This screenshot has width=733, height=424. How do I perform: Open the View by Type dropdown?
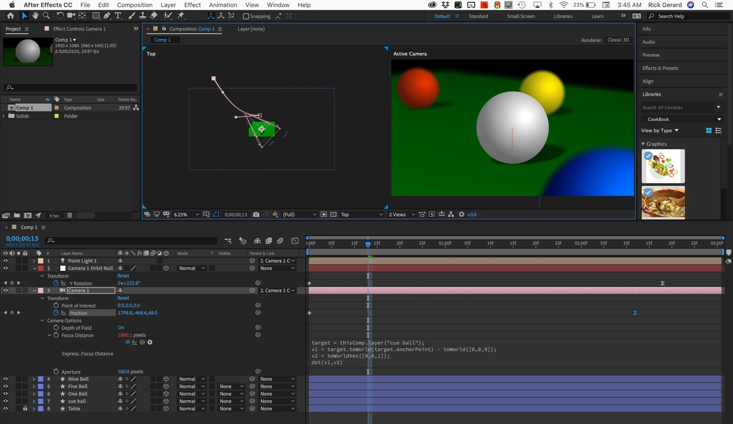[660, 130]
